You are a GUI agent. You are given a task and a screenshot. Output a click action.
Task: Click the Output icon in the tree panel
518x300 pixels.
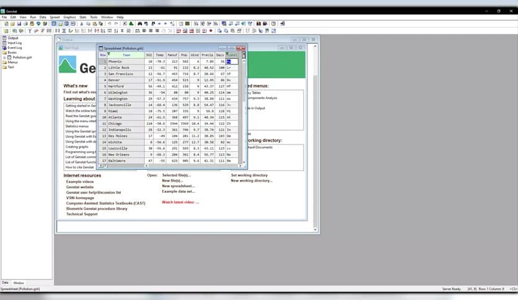(x=5, y=38)
